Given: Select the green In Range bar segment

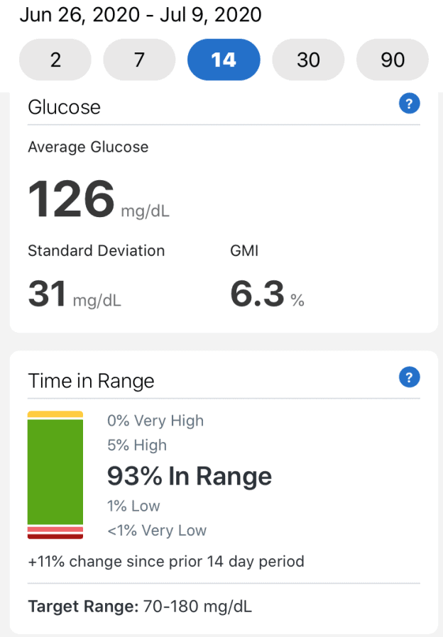Looking at the screenshot, I should pos(55,472).
